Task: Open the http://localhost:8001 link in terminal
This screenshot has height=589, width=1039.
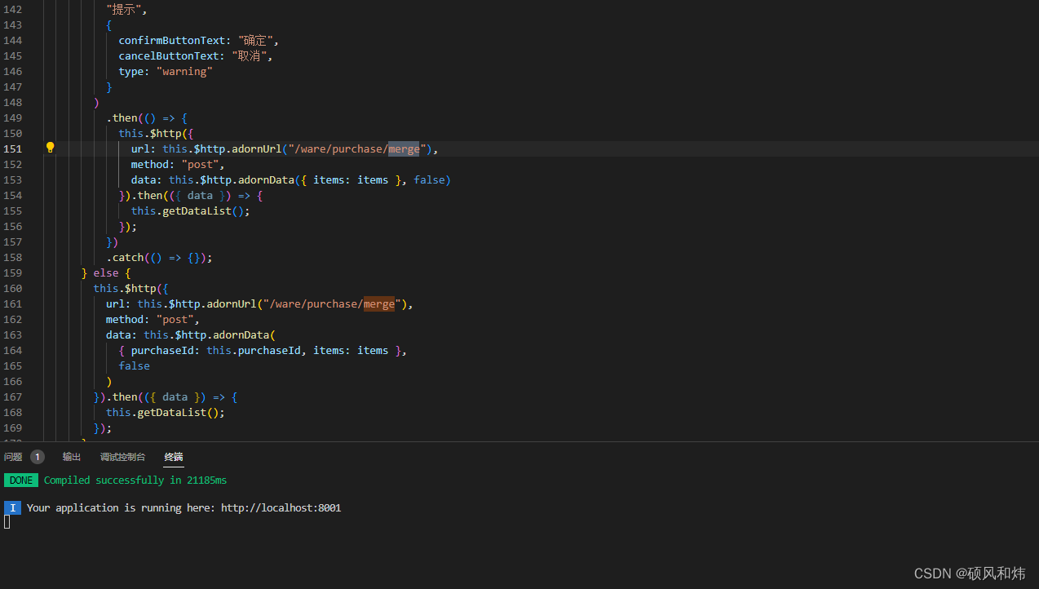Action: coord(281,507)
